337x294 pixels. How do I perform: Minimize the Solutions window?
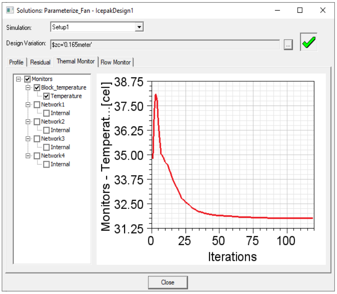(277, 10)
